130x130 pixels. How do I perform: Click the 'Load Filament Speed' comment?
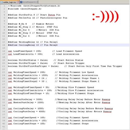tap(69, 51)
